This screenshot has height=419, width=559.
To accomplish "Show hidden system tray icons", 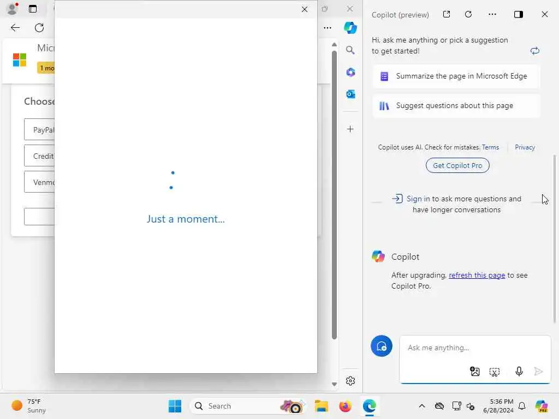I will point(422,406).
